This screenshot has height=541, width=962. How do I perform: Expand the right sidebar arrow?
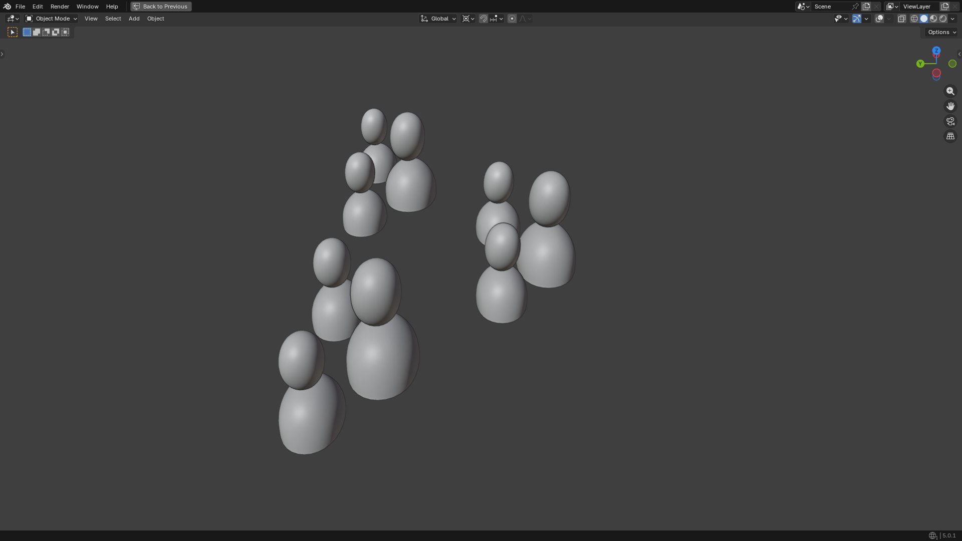pyautogui.click(x=959, y=54)
